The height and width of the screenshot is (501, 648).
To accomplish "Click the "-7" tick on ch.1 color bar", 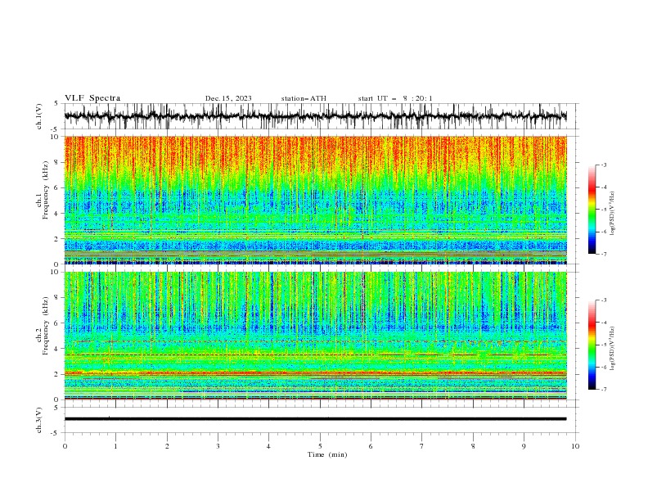I will [603, 254].
